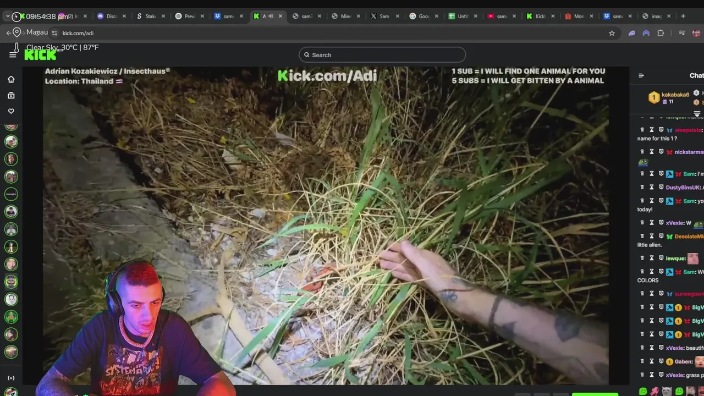Open the browser profile avatar
Viewport: 704px width, 396px height.
pyautogui.click(x=697, y=33)
